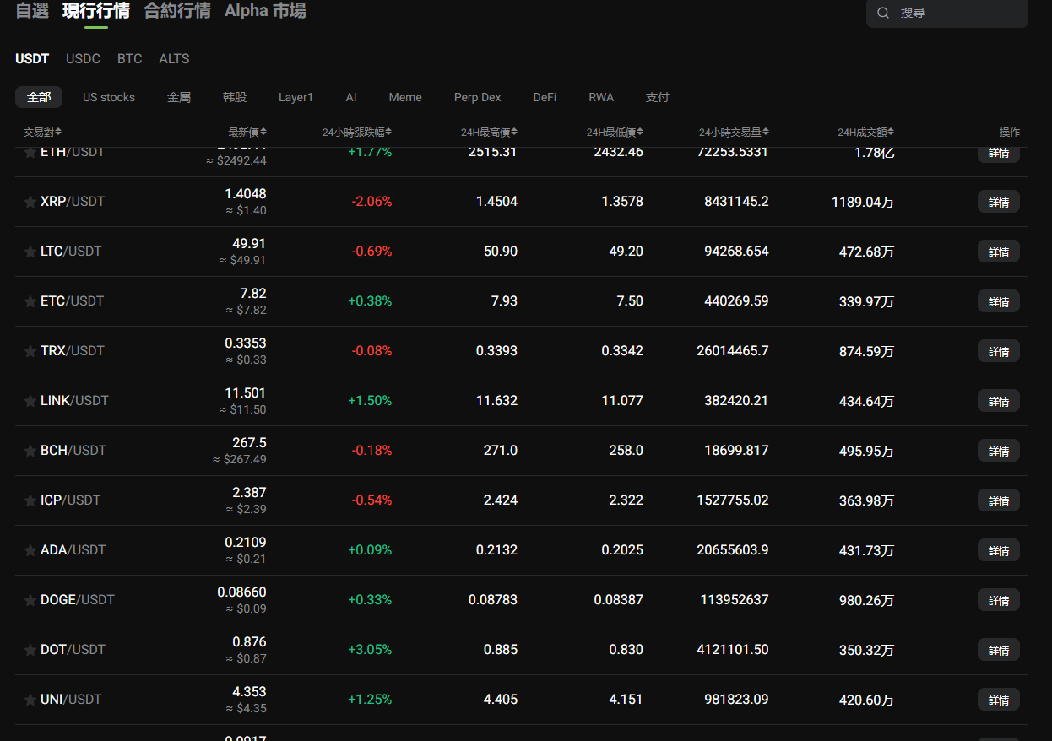The image size is (1052, 741).
Task: Open 詳情 for ADA/USDT
Action: (x=999, y=550)
